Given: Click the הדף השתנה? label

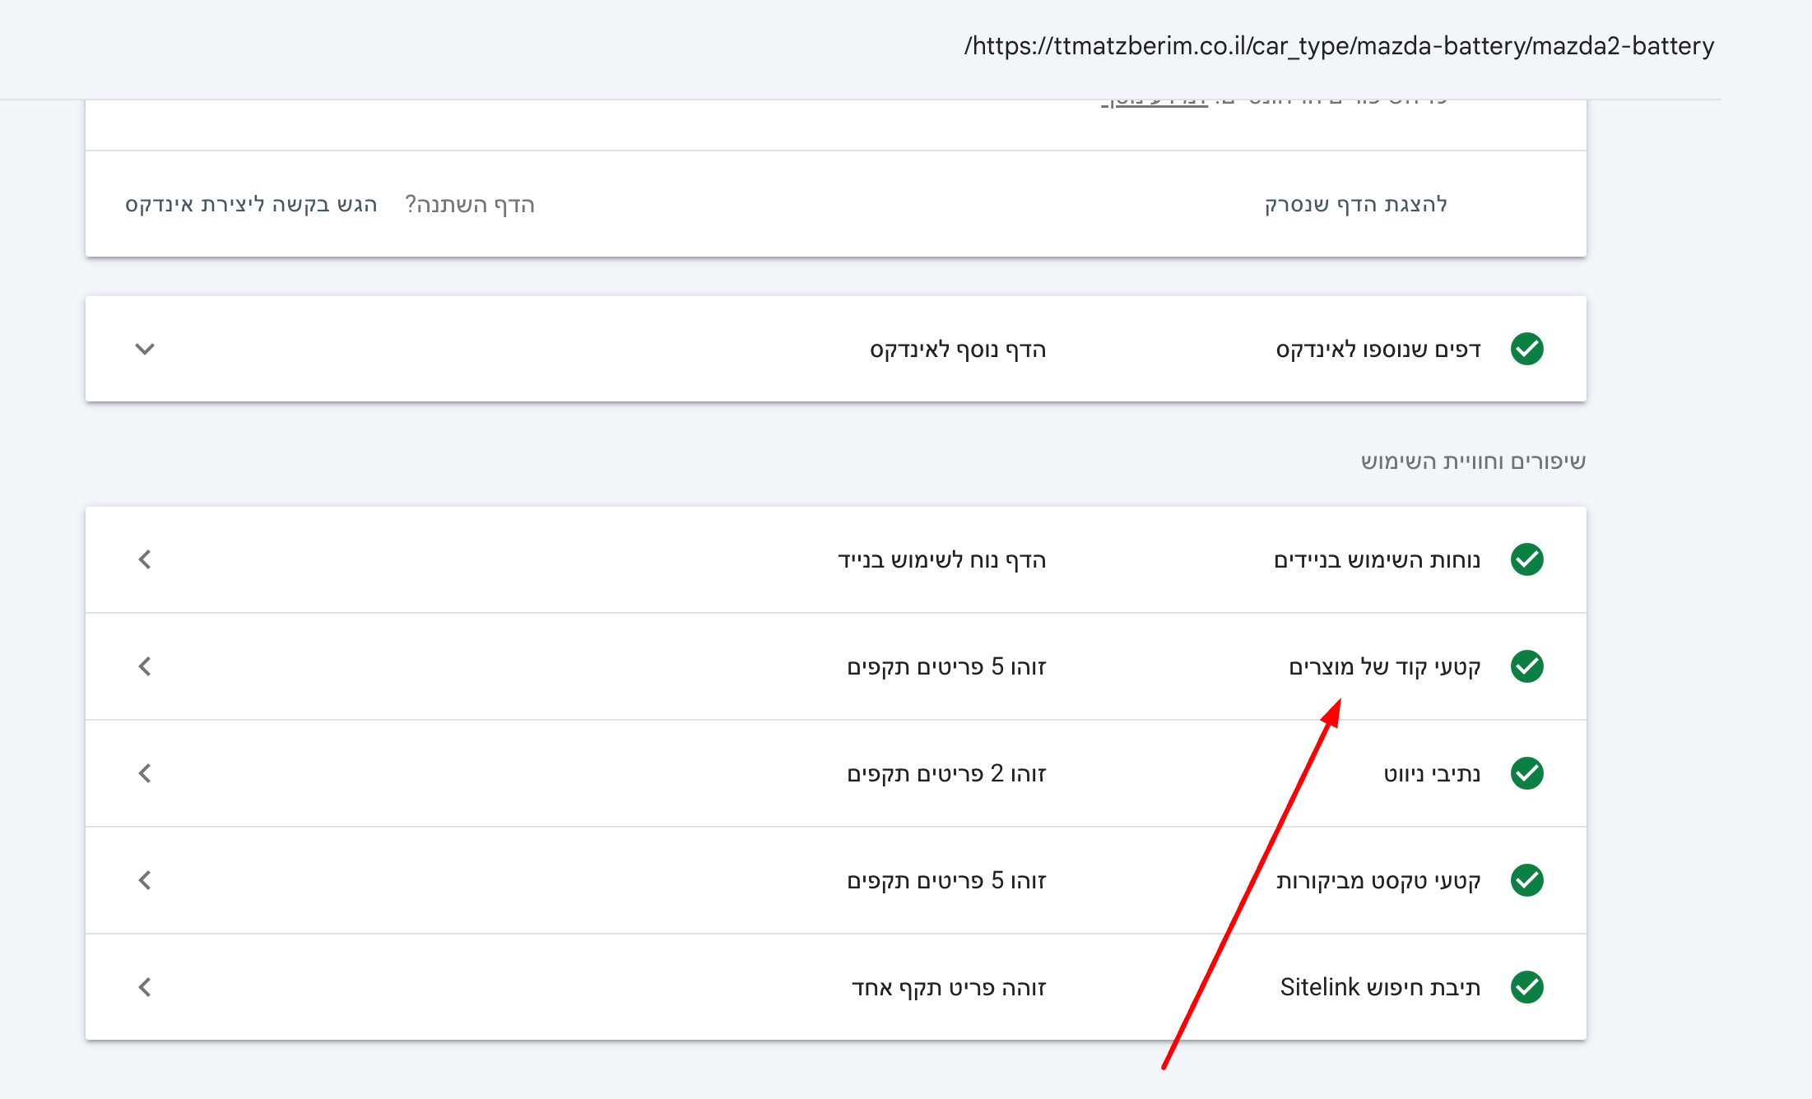Looking at the screenshot, I should pos(470,204).
